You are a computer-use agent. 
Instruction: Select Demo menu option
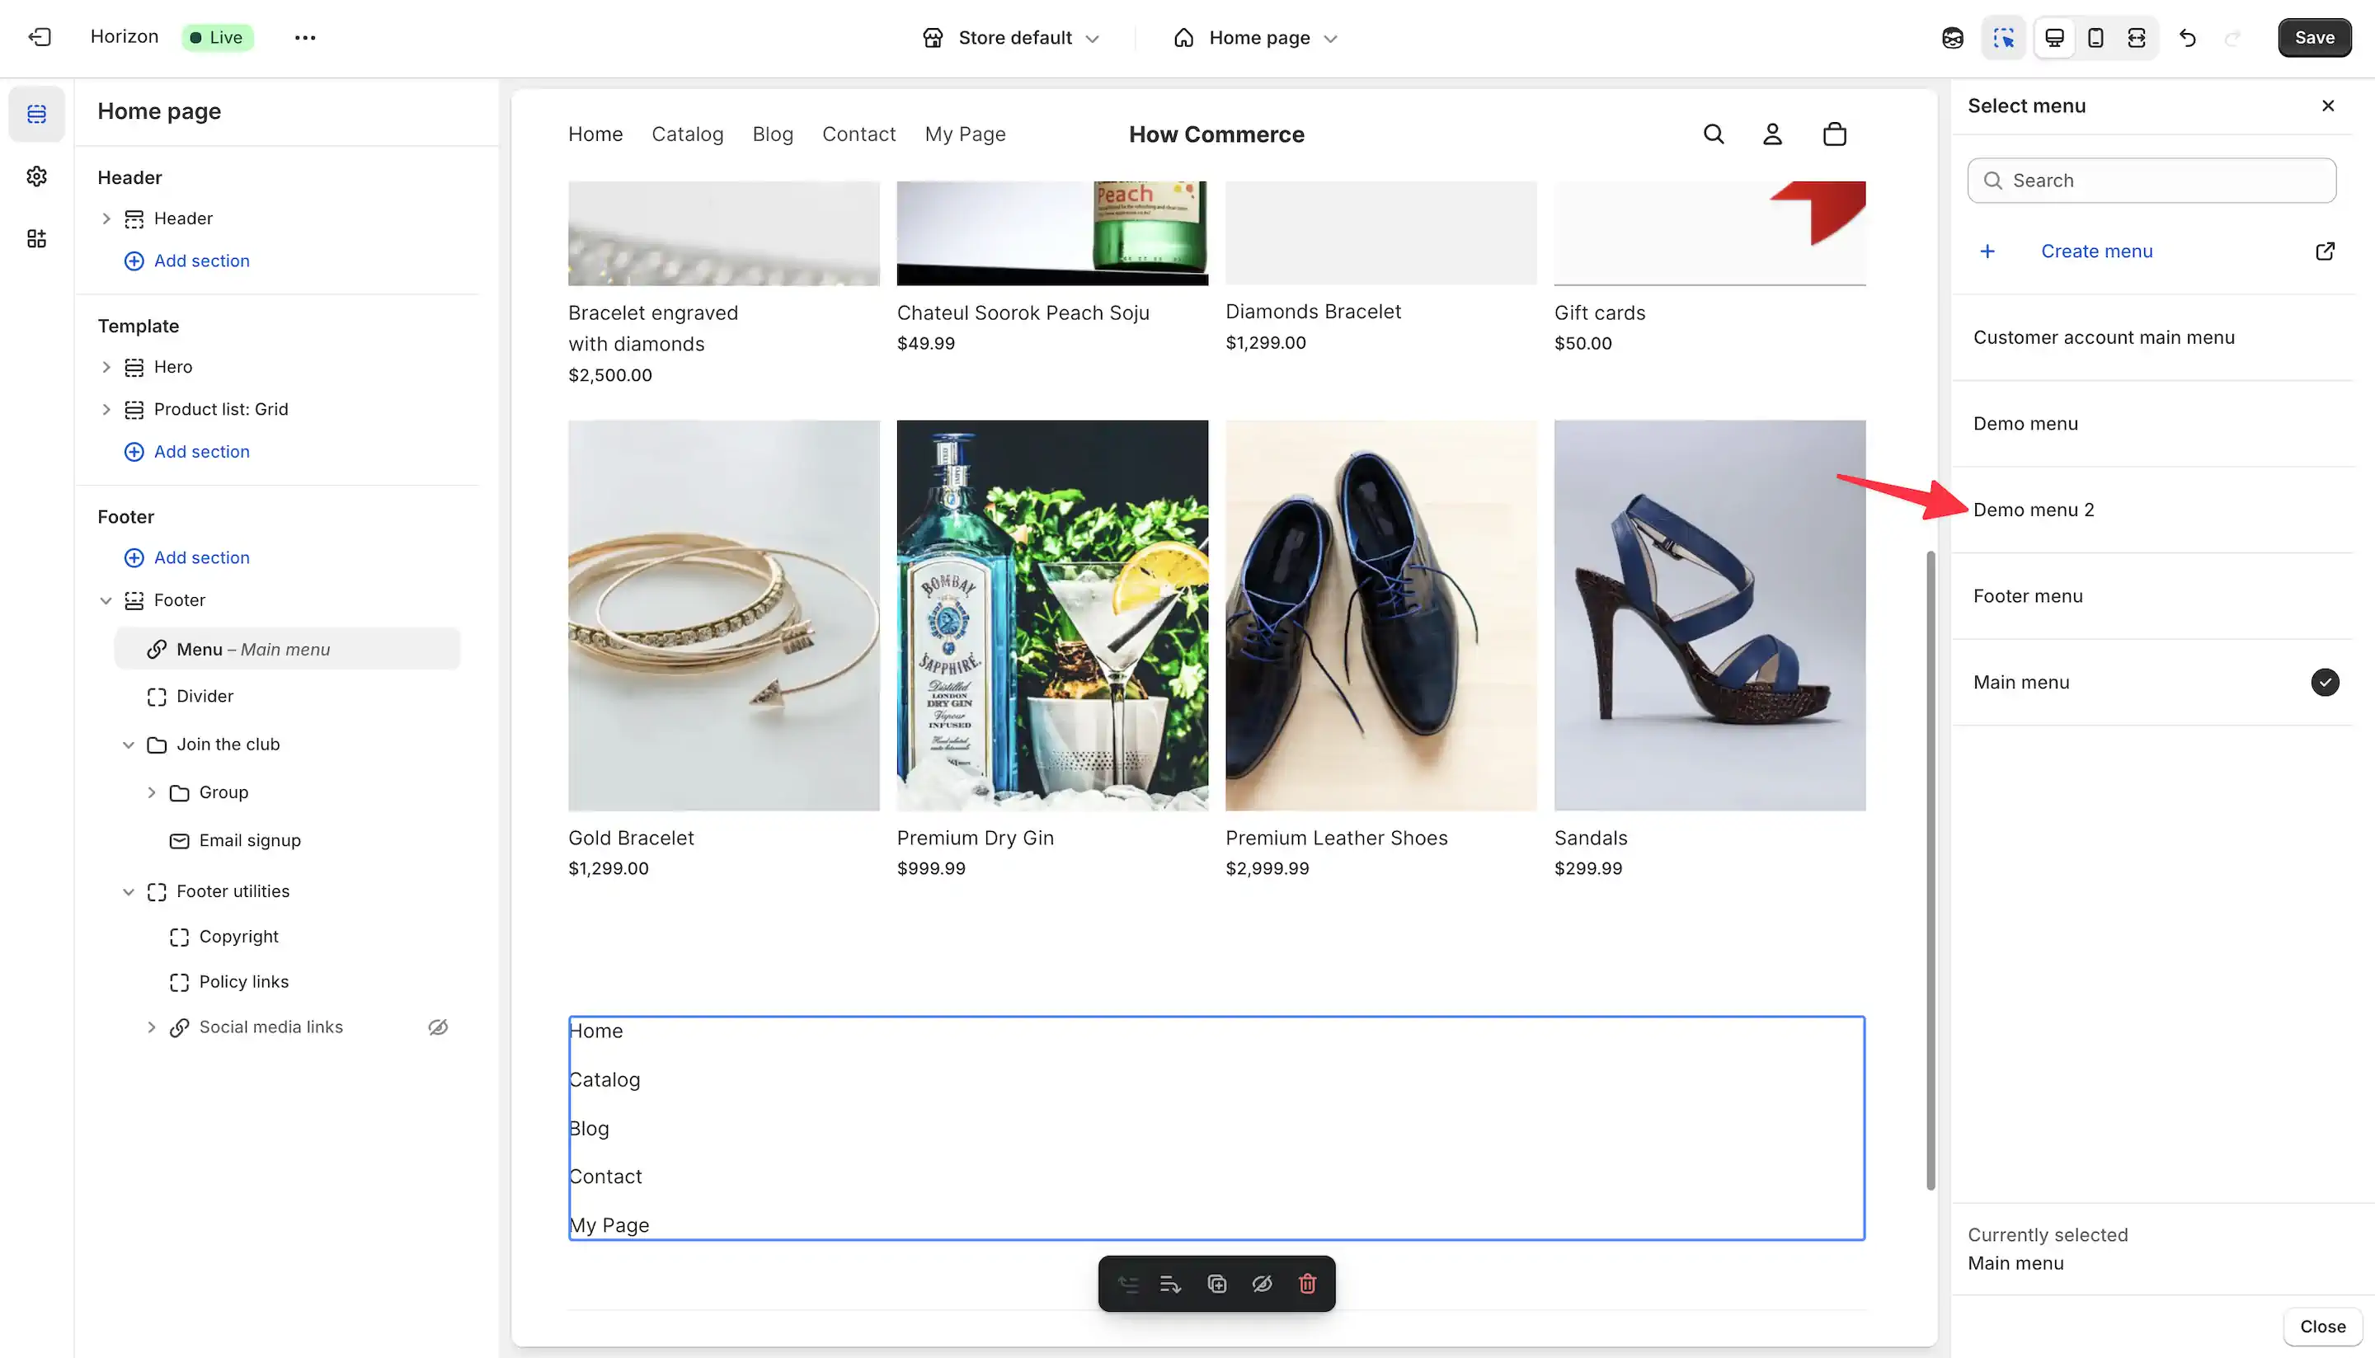pos(2153,424)
